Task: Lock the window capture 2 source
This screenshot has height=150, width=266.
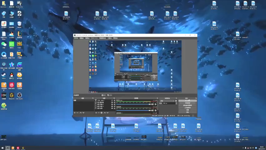Action: tap(114, 104)
